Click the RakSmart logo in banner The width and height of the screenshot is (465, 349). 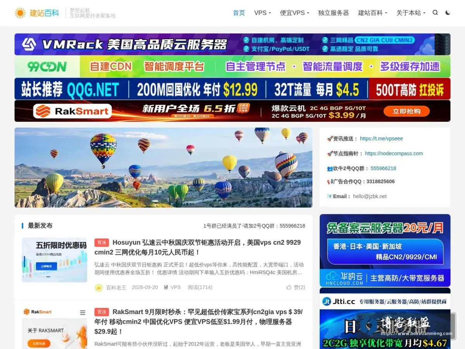pyautogui.click(x=72, y=111)
